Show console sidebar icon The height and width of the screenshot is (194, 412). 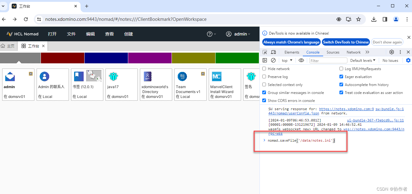(x=265, y=60)
